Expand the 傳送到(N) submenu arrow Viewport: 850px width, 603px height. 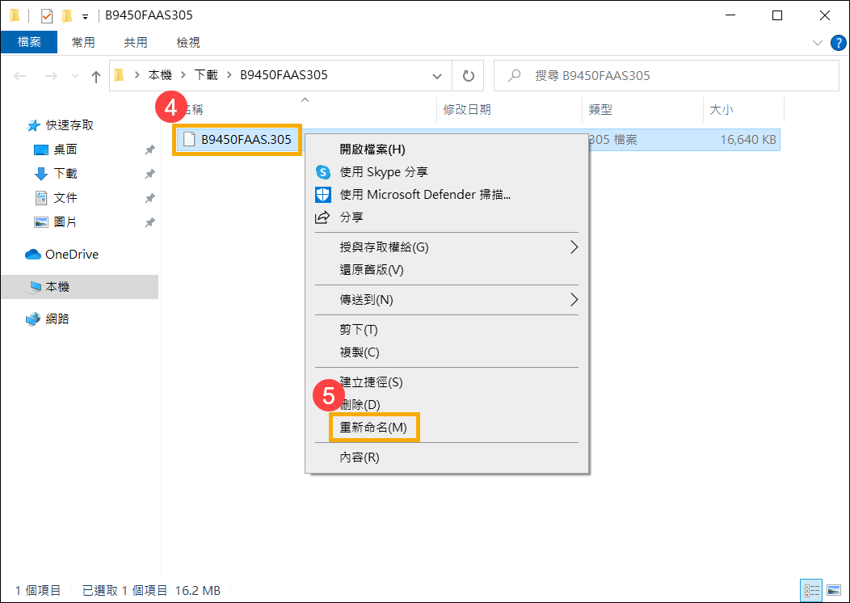click(x=574, y=300)
